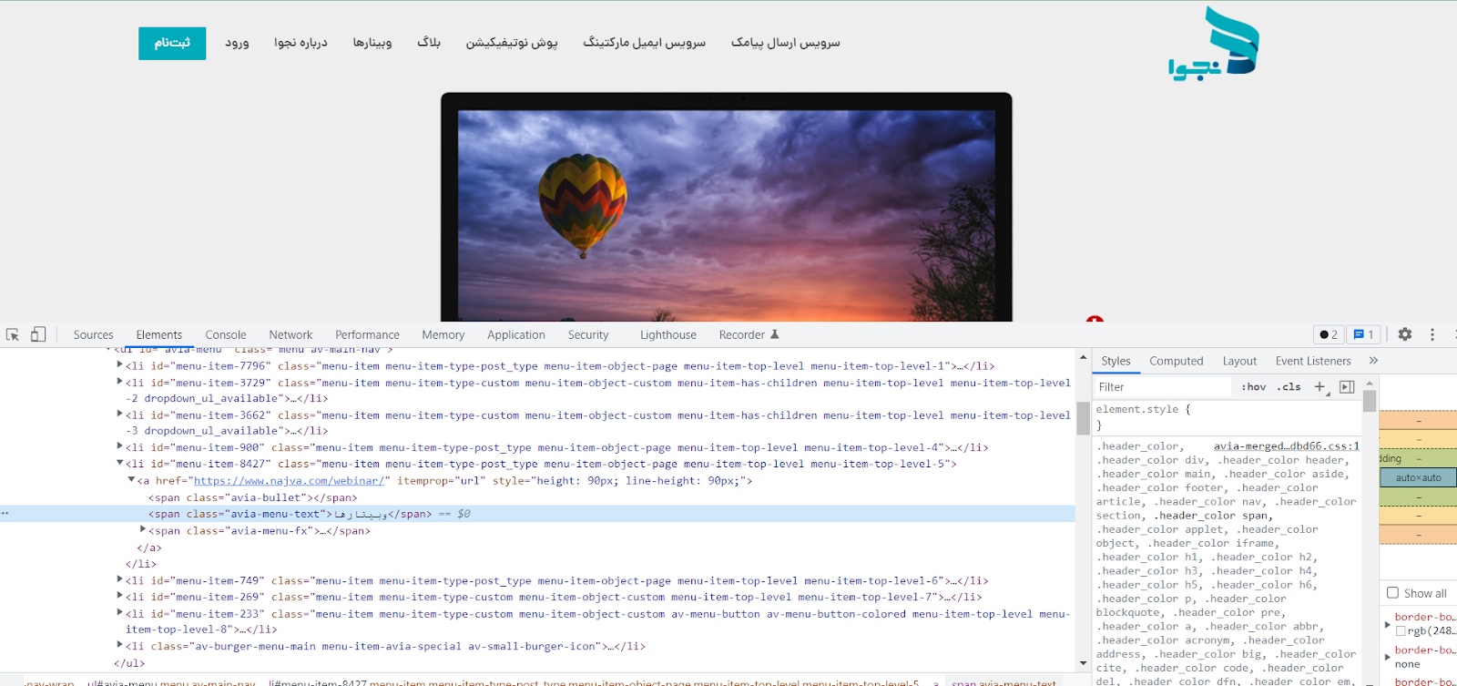Open the Network panel tab
The image size is (1457, 686).
tap(290, 334)
